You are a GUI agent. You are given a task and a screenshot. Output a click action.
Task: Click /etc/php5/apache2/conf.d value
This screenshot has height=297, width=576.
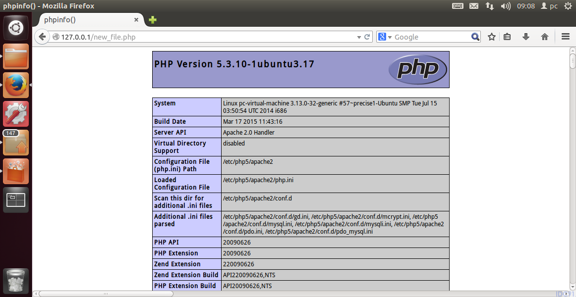(x=257, y=198)
